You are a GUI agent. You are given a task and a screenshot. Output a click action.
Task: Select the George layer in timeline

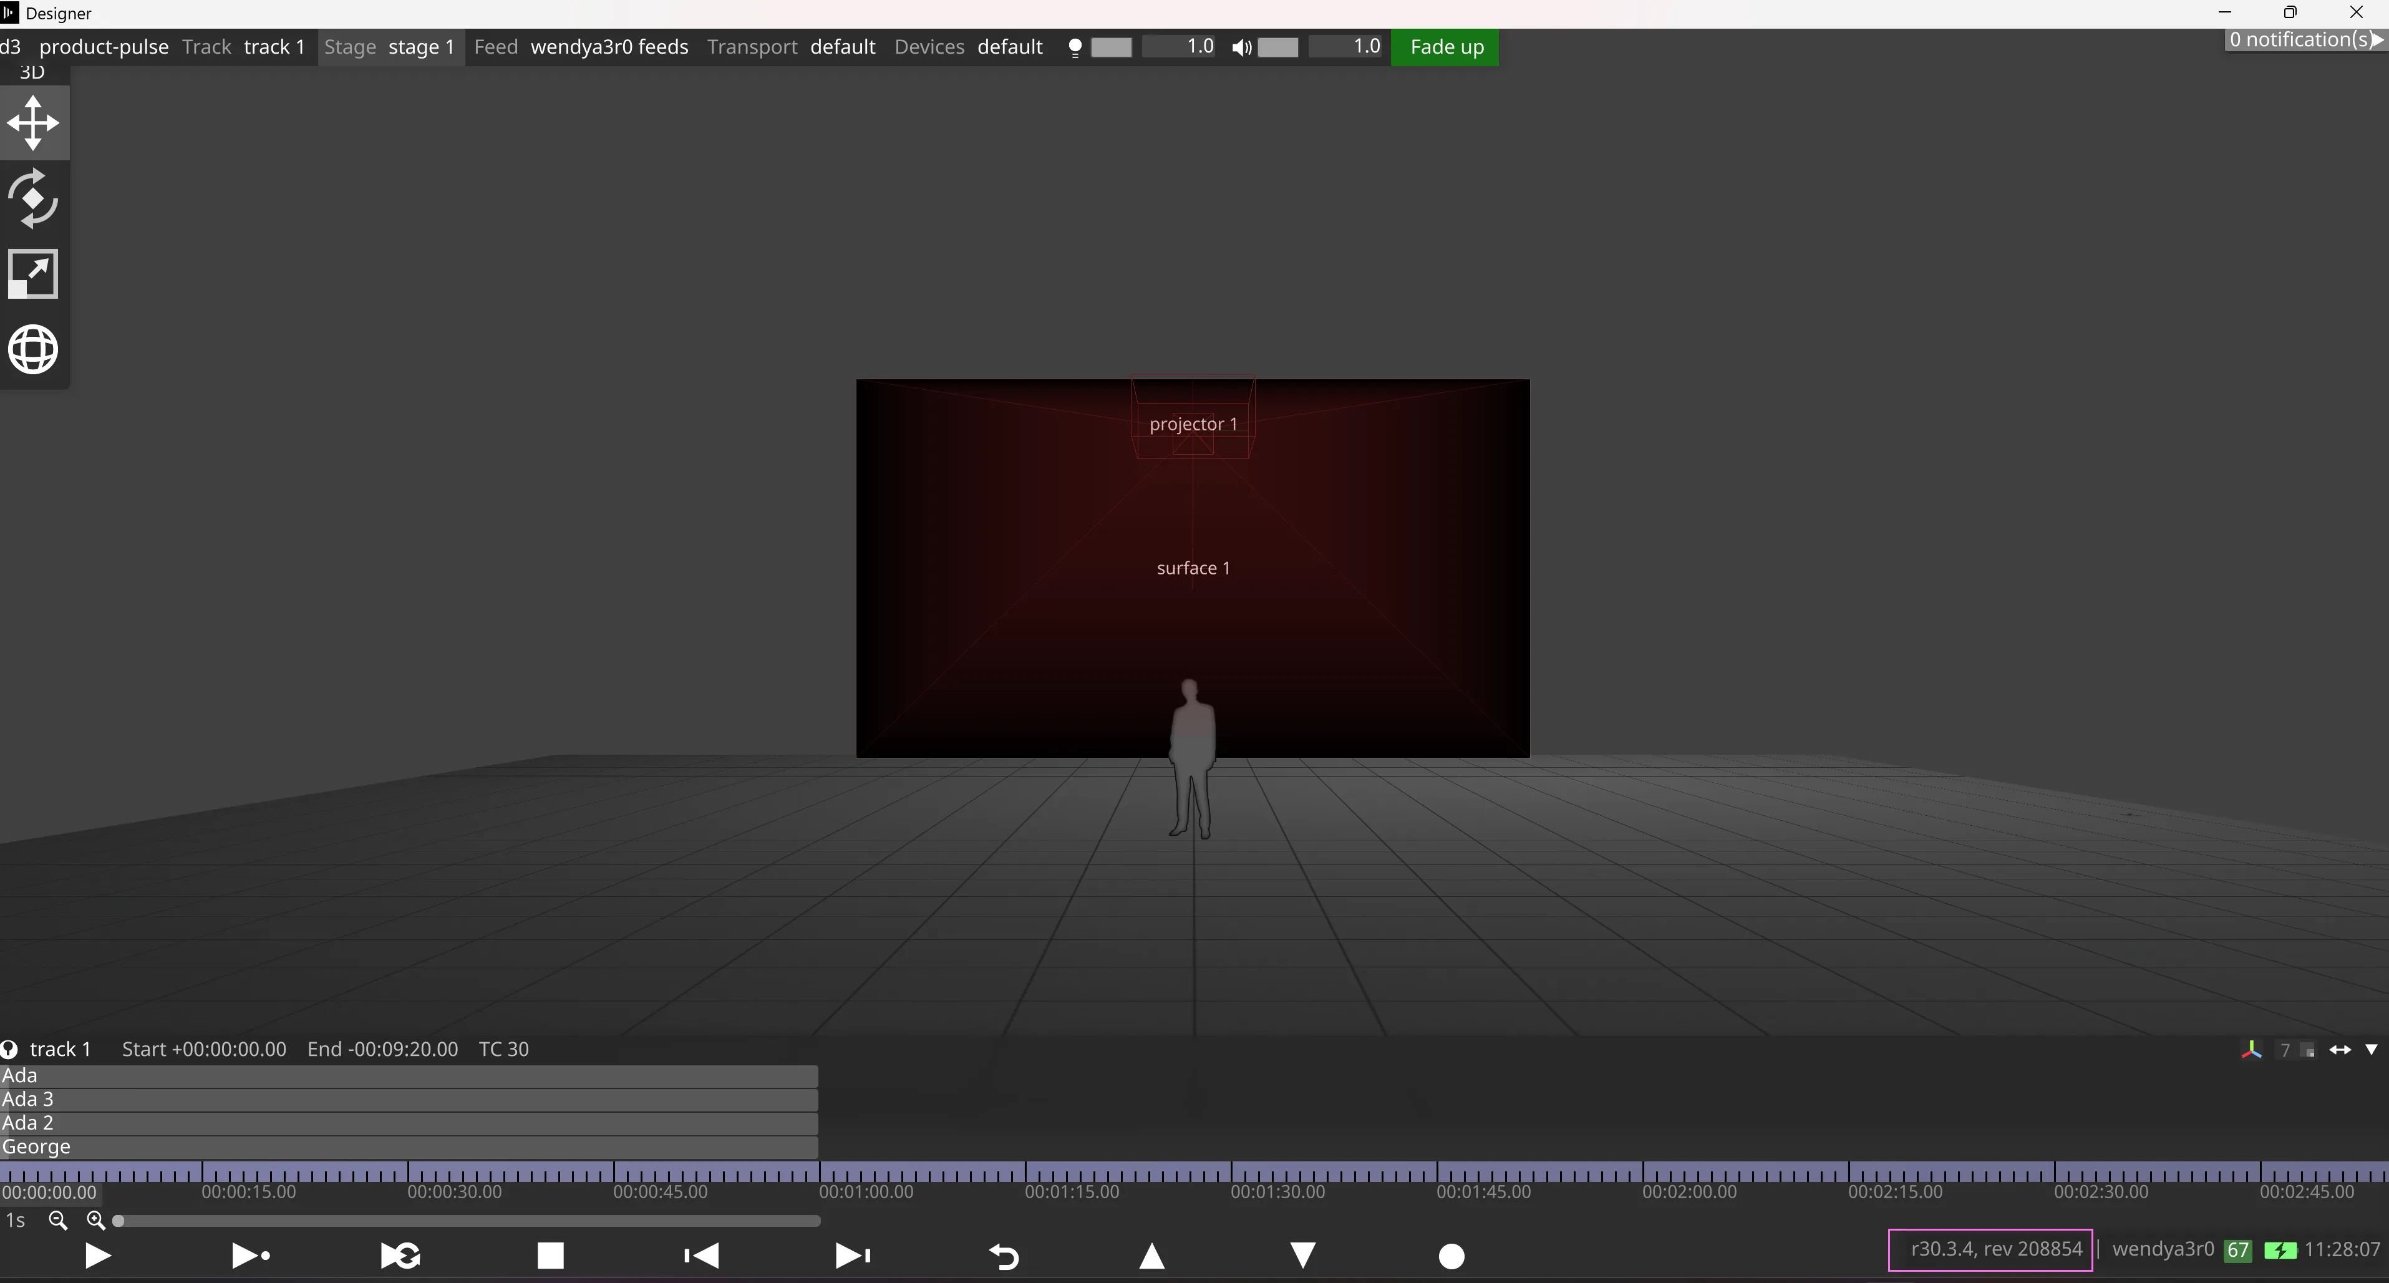[408, 1147]
